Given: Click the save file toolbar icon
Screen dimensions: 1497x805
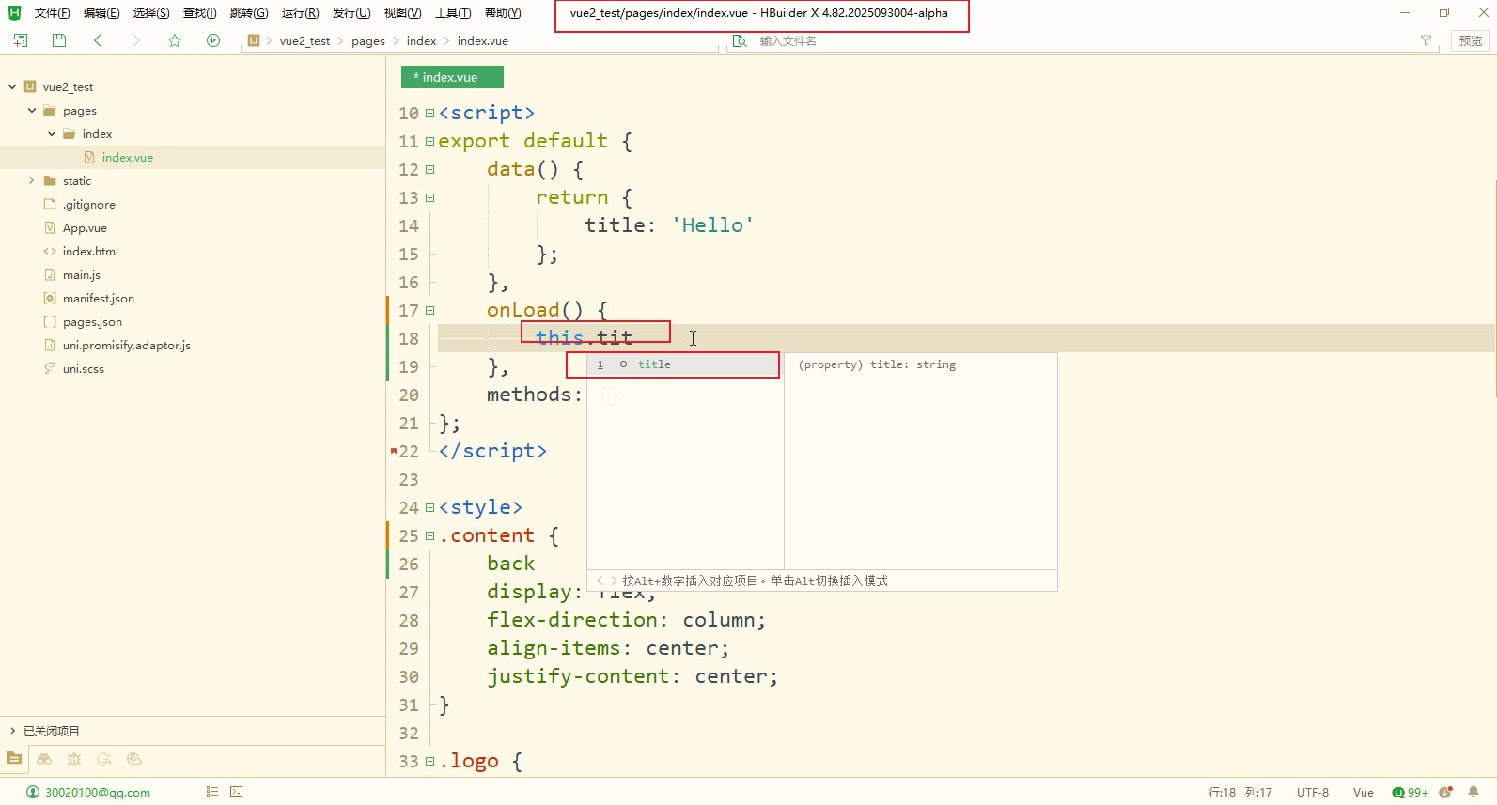Looking at the screenshot, I should tap(59, 40).
